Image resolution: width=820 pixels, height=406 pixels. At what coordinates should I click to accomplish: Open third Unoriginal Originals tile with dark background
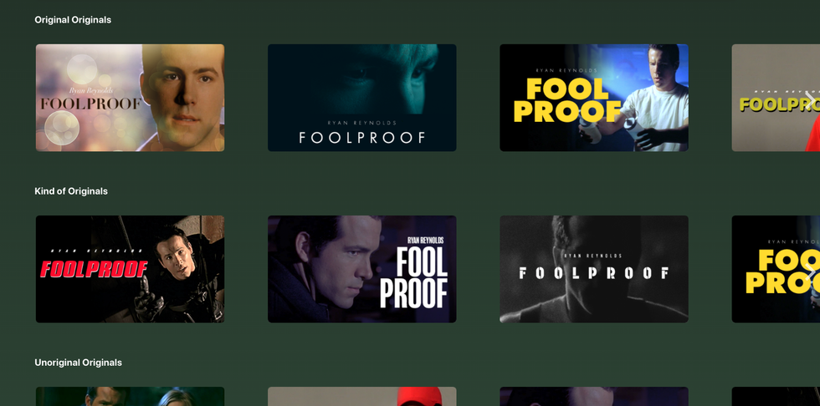593,396
